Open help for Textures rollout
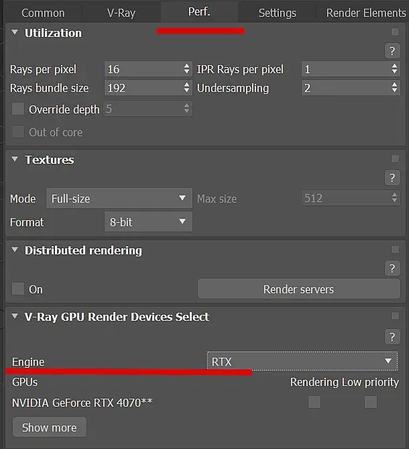This screenshot has width=409, height=449. pos(392,178)
